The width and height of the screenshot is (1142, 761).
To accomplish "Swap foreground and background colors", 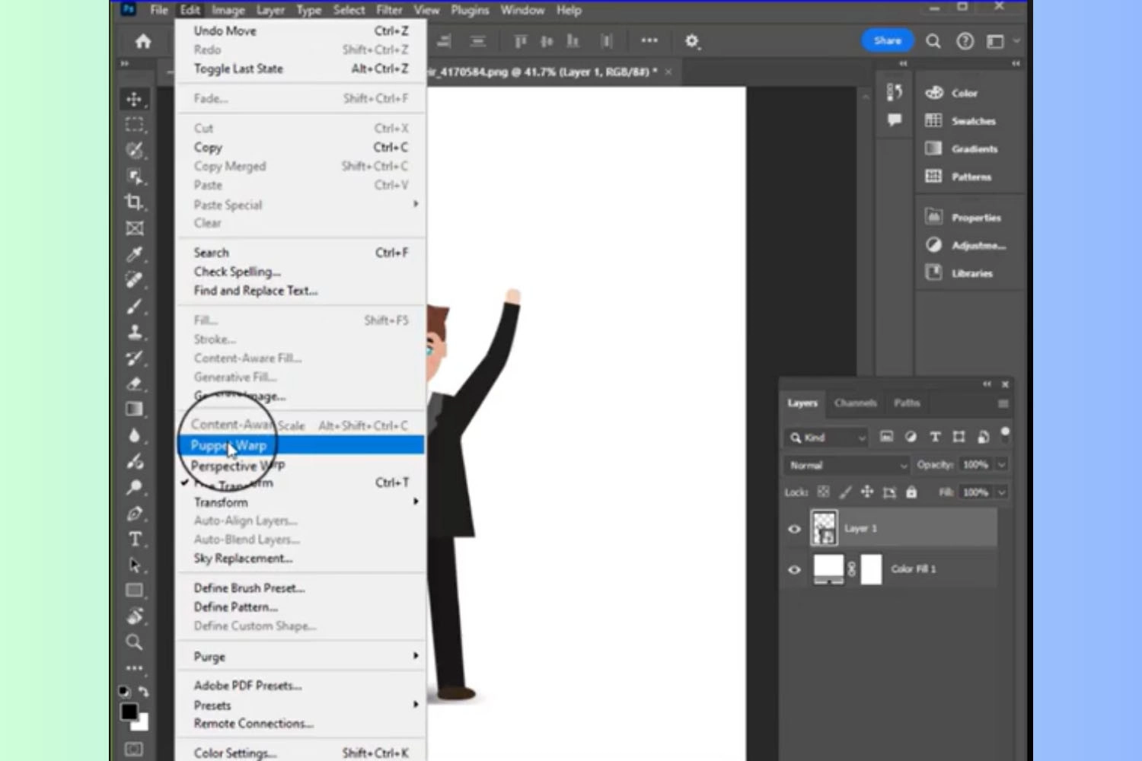I will click(144, 692).
